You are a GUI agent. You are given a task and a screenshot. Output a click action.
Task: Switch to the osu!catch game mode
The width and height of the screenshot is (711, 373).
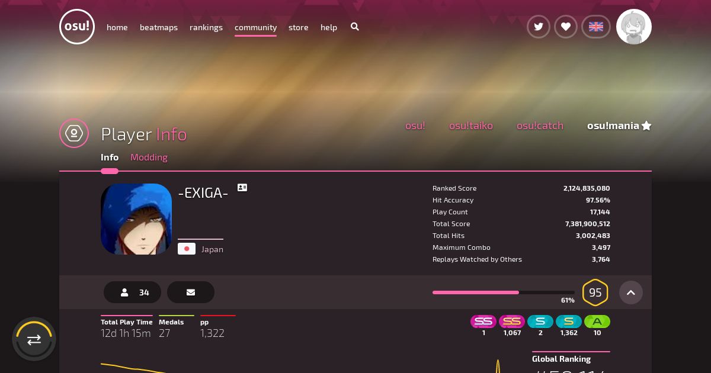pyautogui.click(x=540, y=126)
